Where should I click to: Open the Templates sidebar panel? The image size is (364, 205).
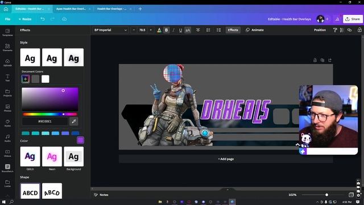7,32
